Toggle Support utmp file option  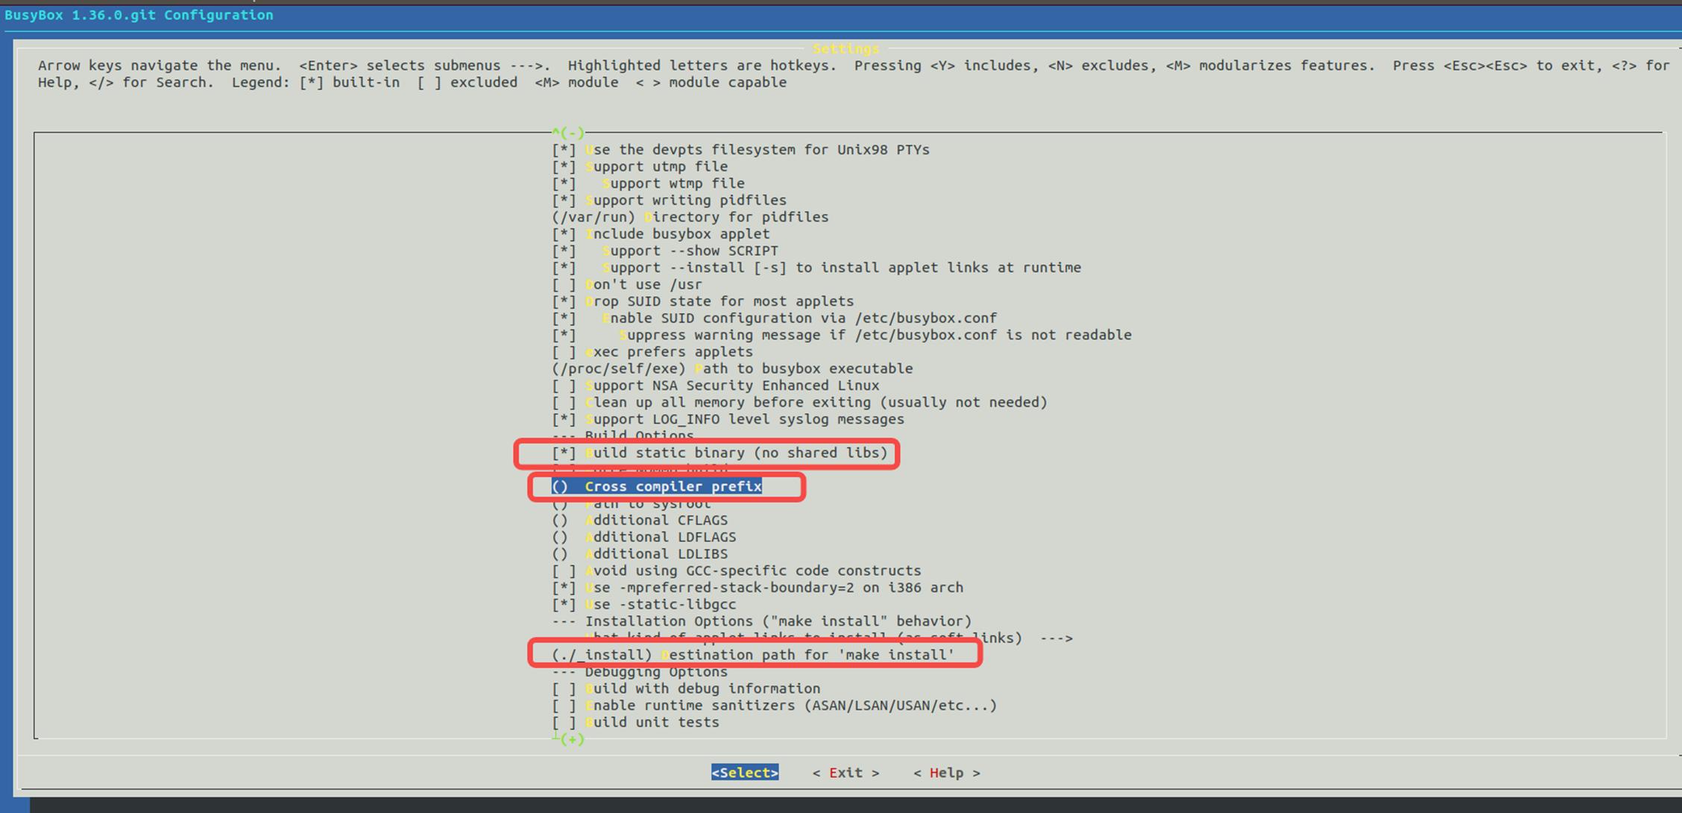pos(640,166)
